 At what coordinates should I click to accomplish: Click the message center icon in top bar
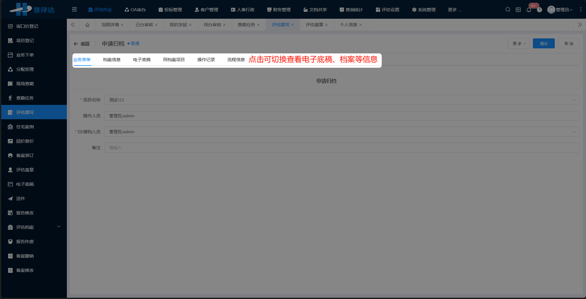(518, 10)
